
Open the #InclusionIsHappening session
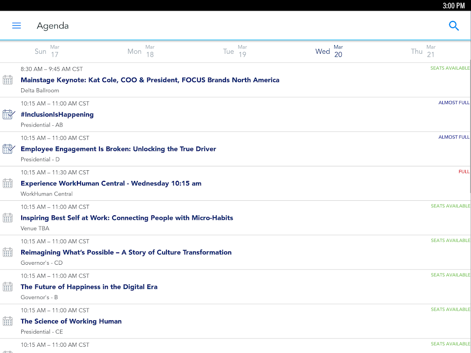(x=57, y=115)
